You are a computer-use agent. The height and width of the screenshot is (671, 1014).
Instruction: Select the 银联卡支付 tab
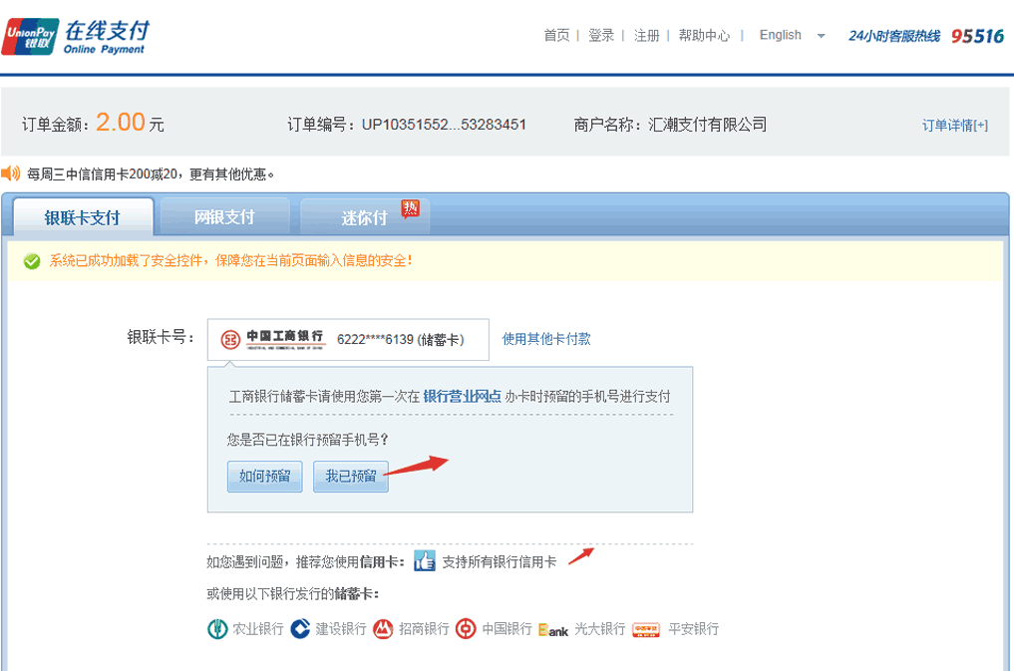point(83,217)
